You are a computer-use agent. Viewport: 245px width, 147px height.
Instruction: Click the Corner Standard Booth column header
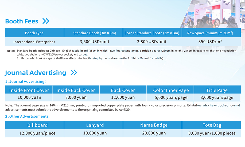(x=152, y=33)
